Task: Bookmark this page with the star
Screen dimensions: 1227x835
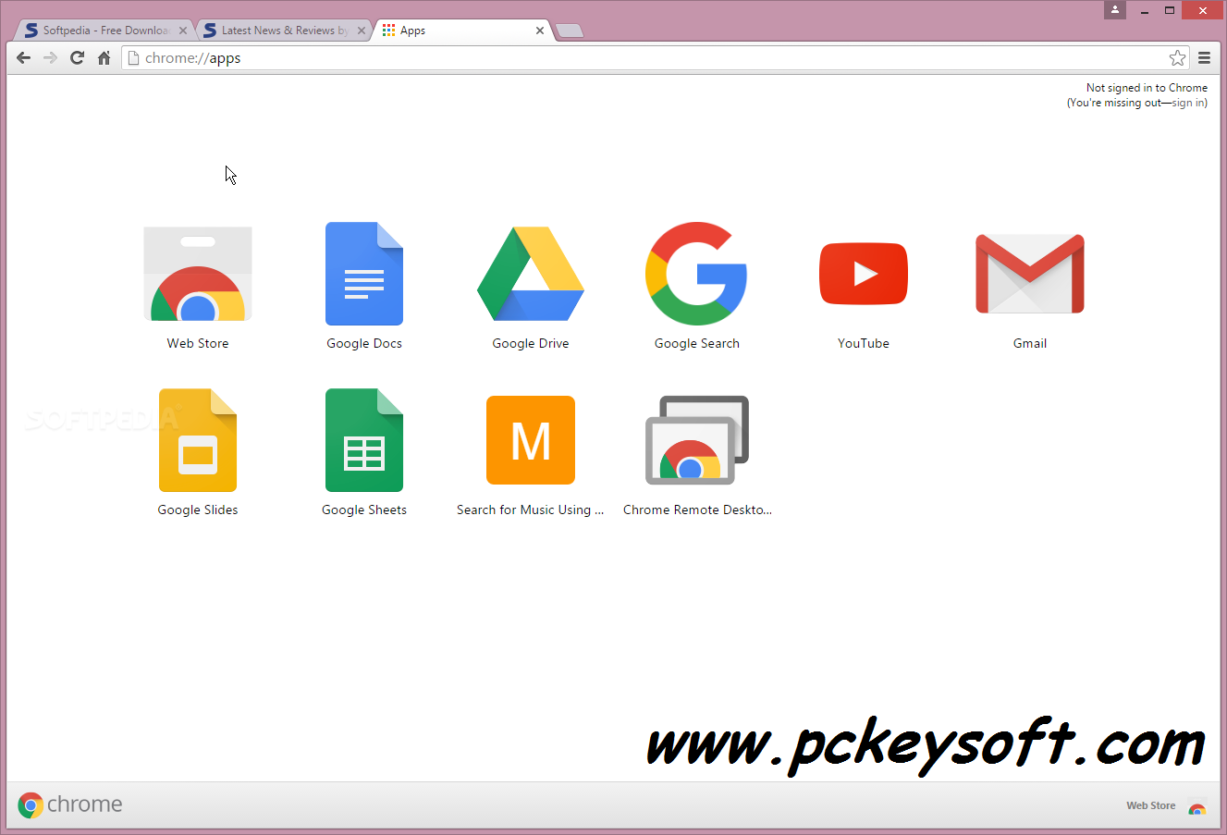Action: click(x=1177, y=58)
